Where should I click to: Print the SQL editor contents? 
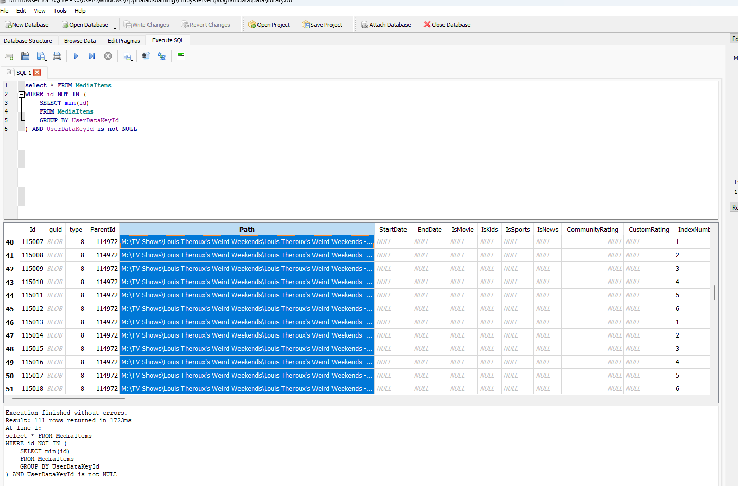tap(57, 57)
